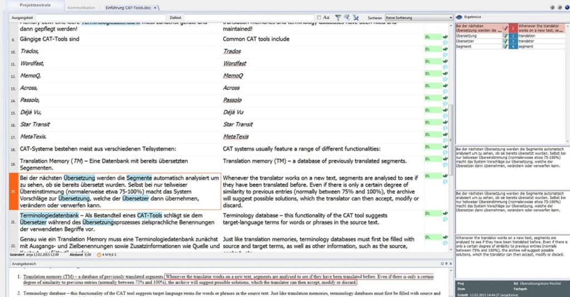Click the source cell 'Star Transit'
This screenshot has width=570, height=297.
click(35, 124)
